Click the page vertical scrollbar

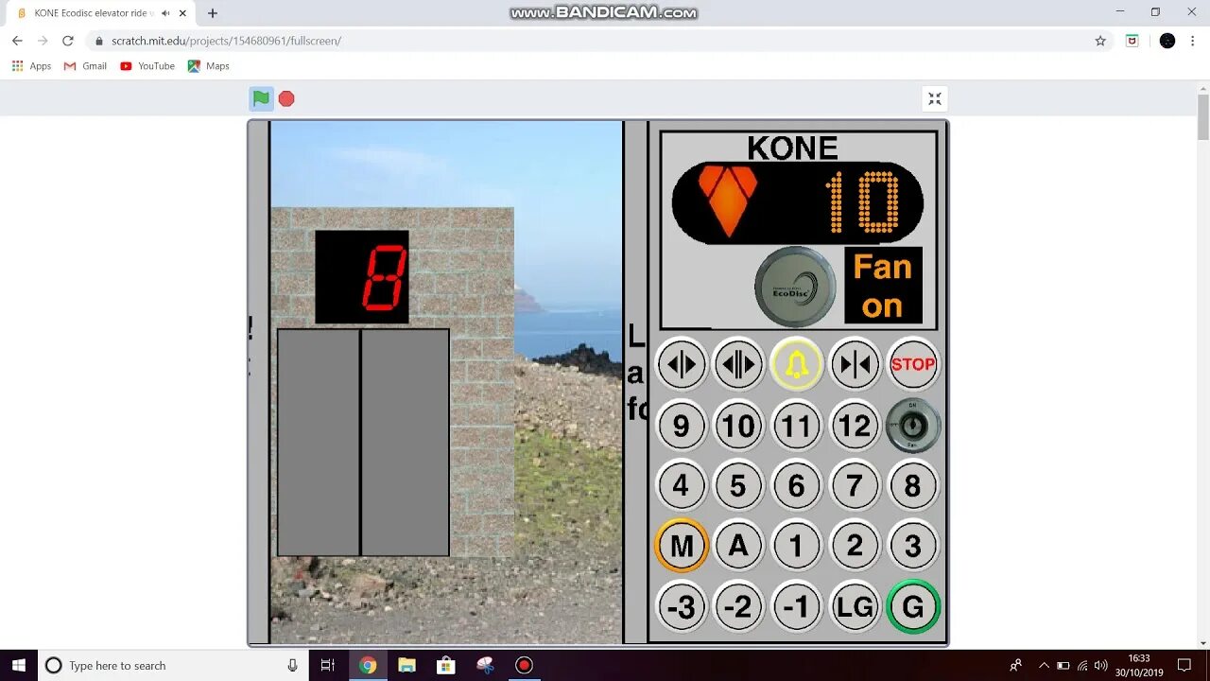1202,116
